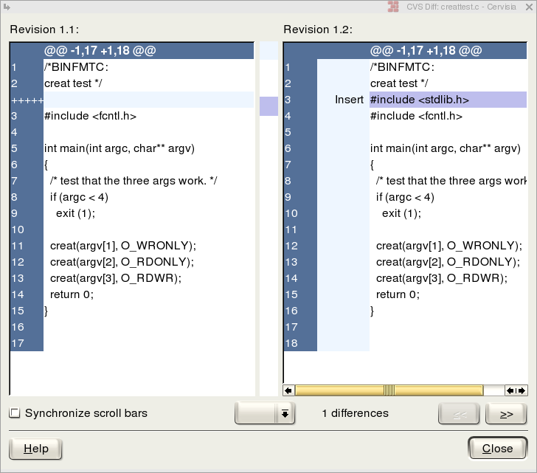Click the Cervisia window icon in title bar
Image resolution: width=537 pixels, height=473 pixels.
click(393, 7)
